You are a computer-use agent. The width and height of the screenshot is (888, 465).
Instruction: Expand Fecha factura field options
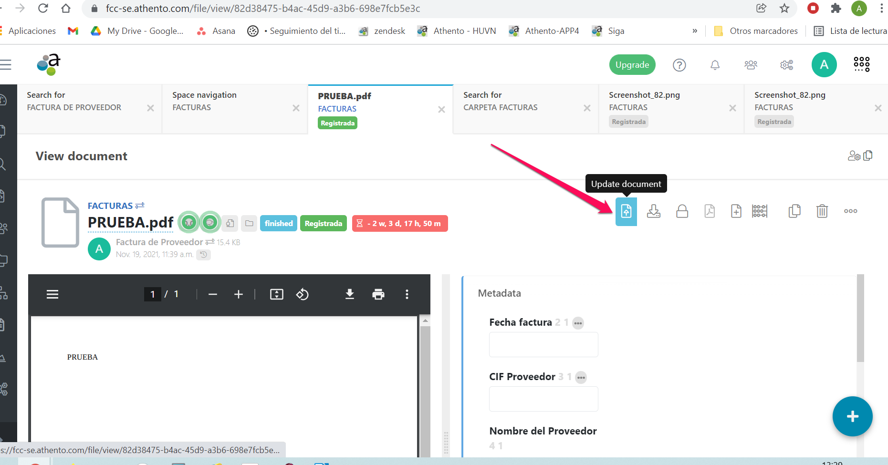coord(578,323)
